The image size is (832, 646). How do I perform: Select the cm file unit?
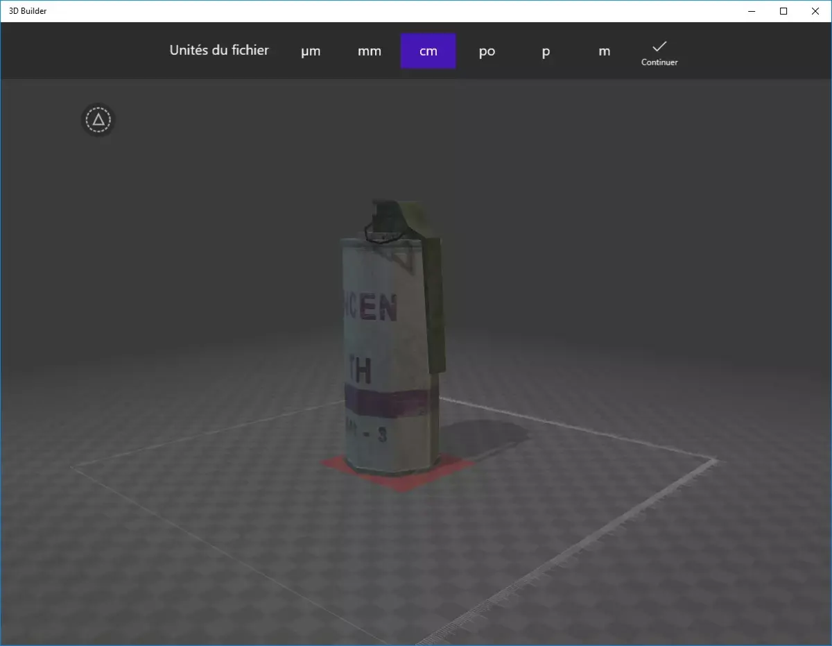(x=428, y=51)
